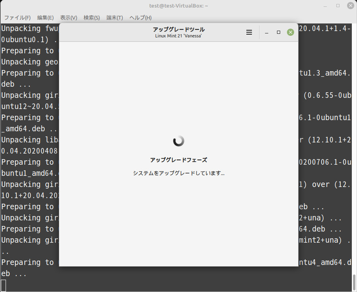Open the ヘルプ(H) menu
This screenshot has width=357, height=292.
point(140,18)
